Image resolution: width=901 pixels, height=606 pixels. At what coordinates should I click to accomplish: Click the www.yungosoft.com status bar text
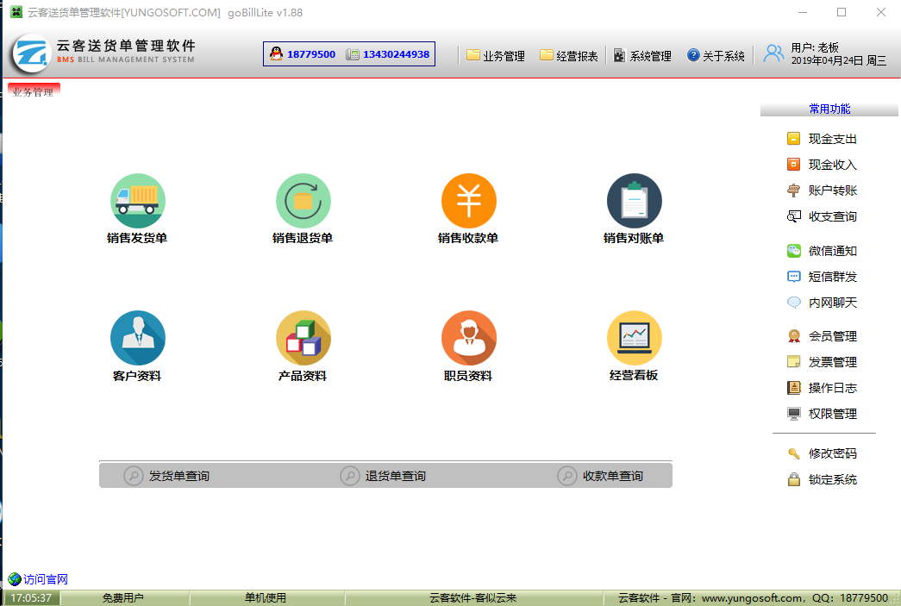click(x=752, y=598)
